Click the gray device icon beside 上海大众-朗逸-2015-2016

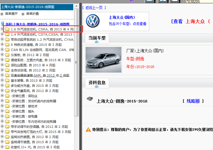click(x=90, y=99)
